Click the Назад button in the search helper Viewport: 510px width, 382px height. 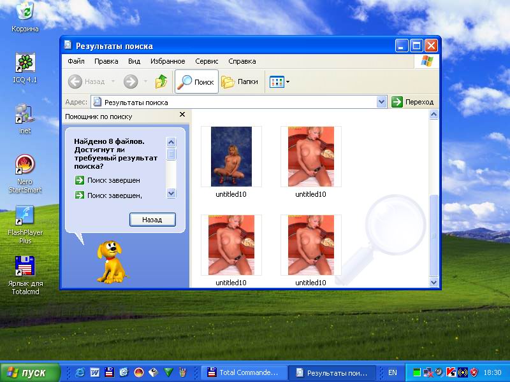pyautogui.click(x=152, y=220)
